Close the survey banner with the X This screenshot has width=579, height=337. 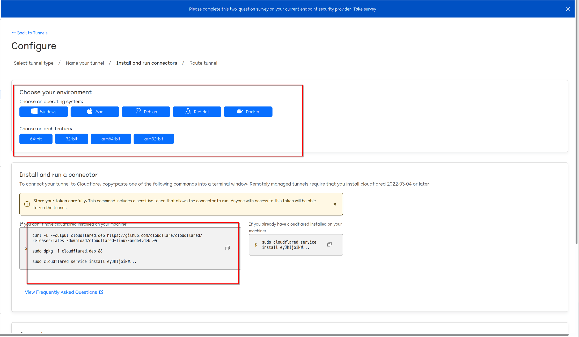[x=568, y=9]
